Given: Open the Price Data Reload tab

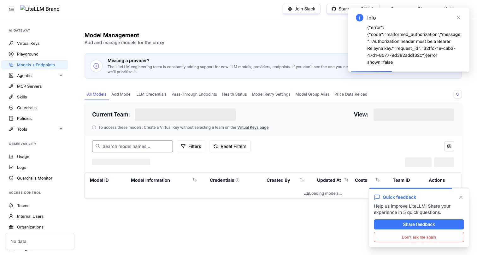Looking at the screenshot, I should point(351,94).
